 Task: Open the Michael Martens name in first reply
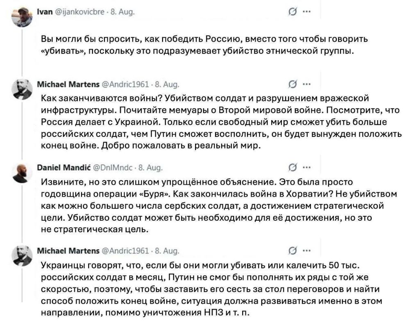(x=68, y=84)
